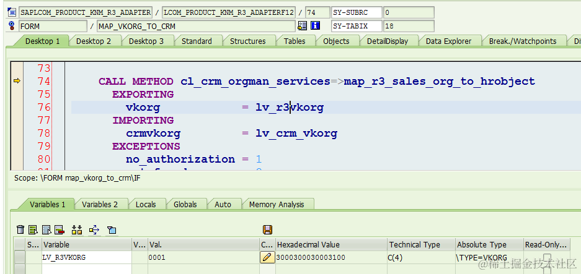Click the Hexadecimal Value column header
Image resolution: width=581 pixels, height=274 pixels.
click(x=331, y=245)
